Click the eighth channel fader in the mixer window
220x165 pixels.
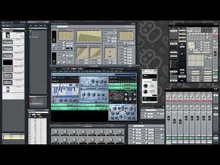coord(209,118)
